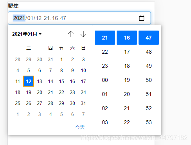Set minute to 18
Image resolution: width=191 pixels, height=145 pixels.
(127, 66)
